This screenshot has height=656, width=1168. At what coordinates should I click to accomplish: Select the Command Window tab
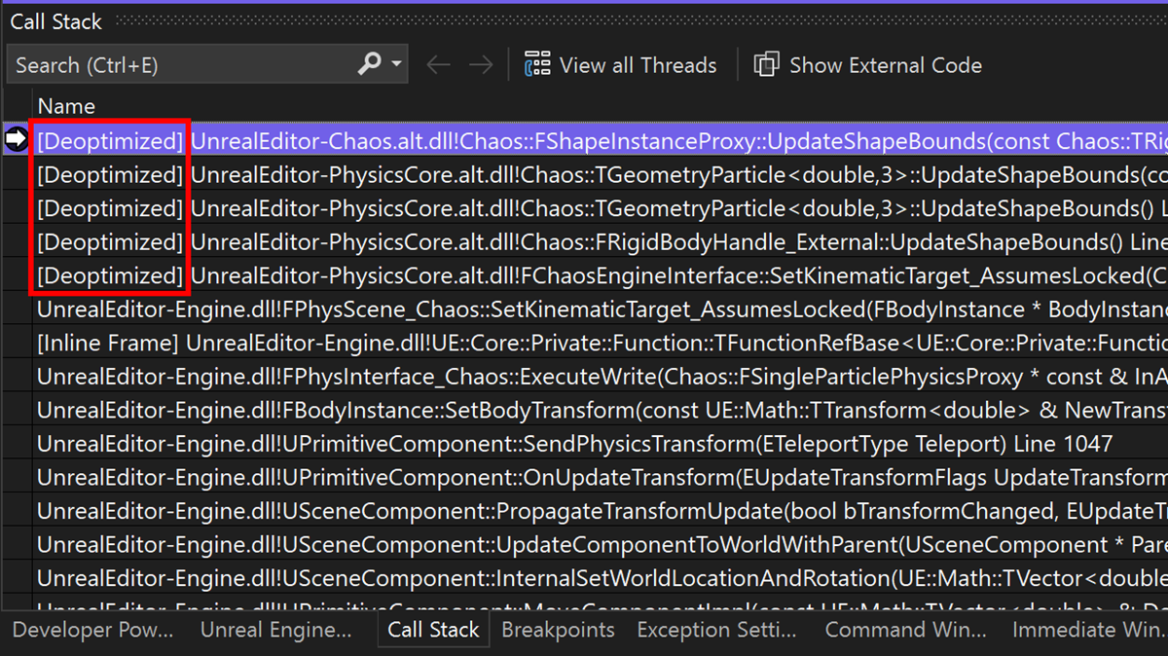click(905, 630)
